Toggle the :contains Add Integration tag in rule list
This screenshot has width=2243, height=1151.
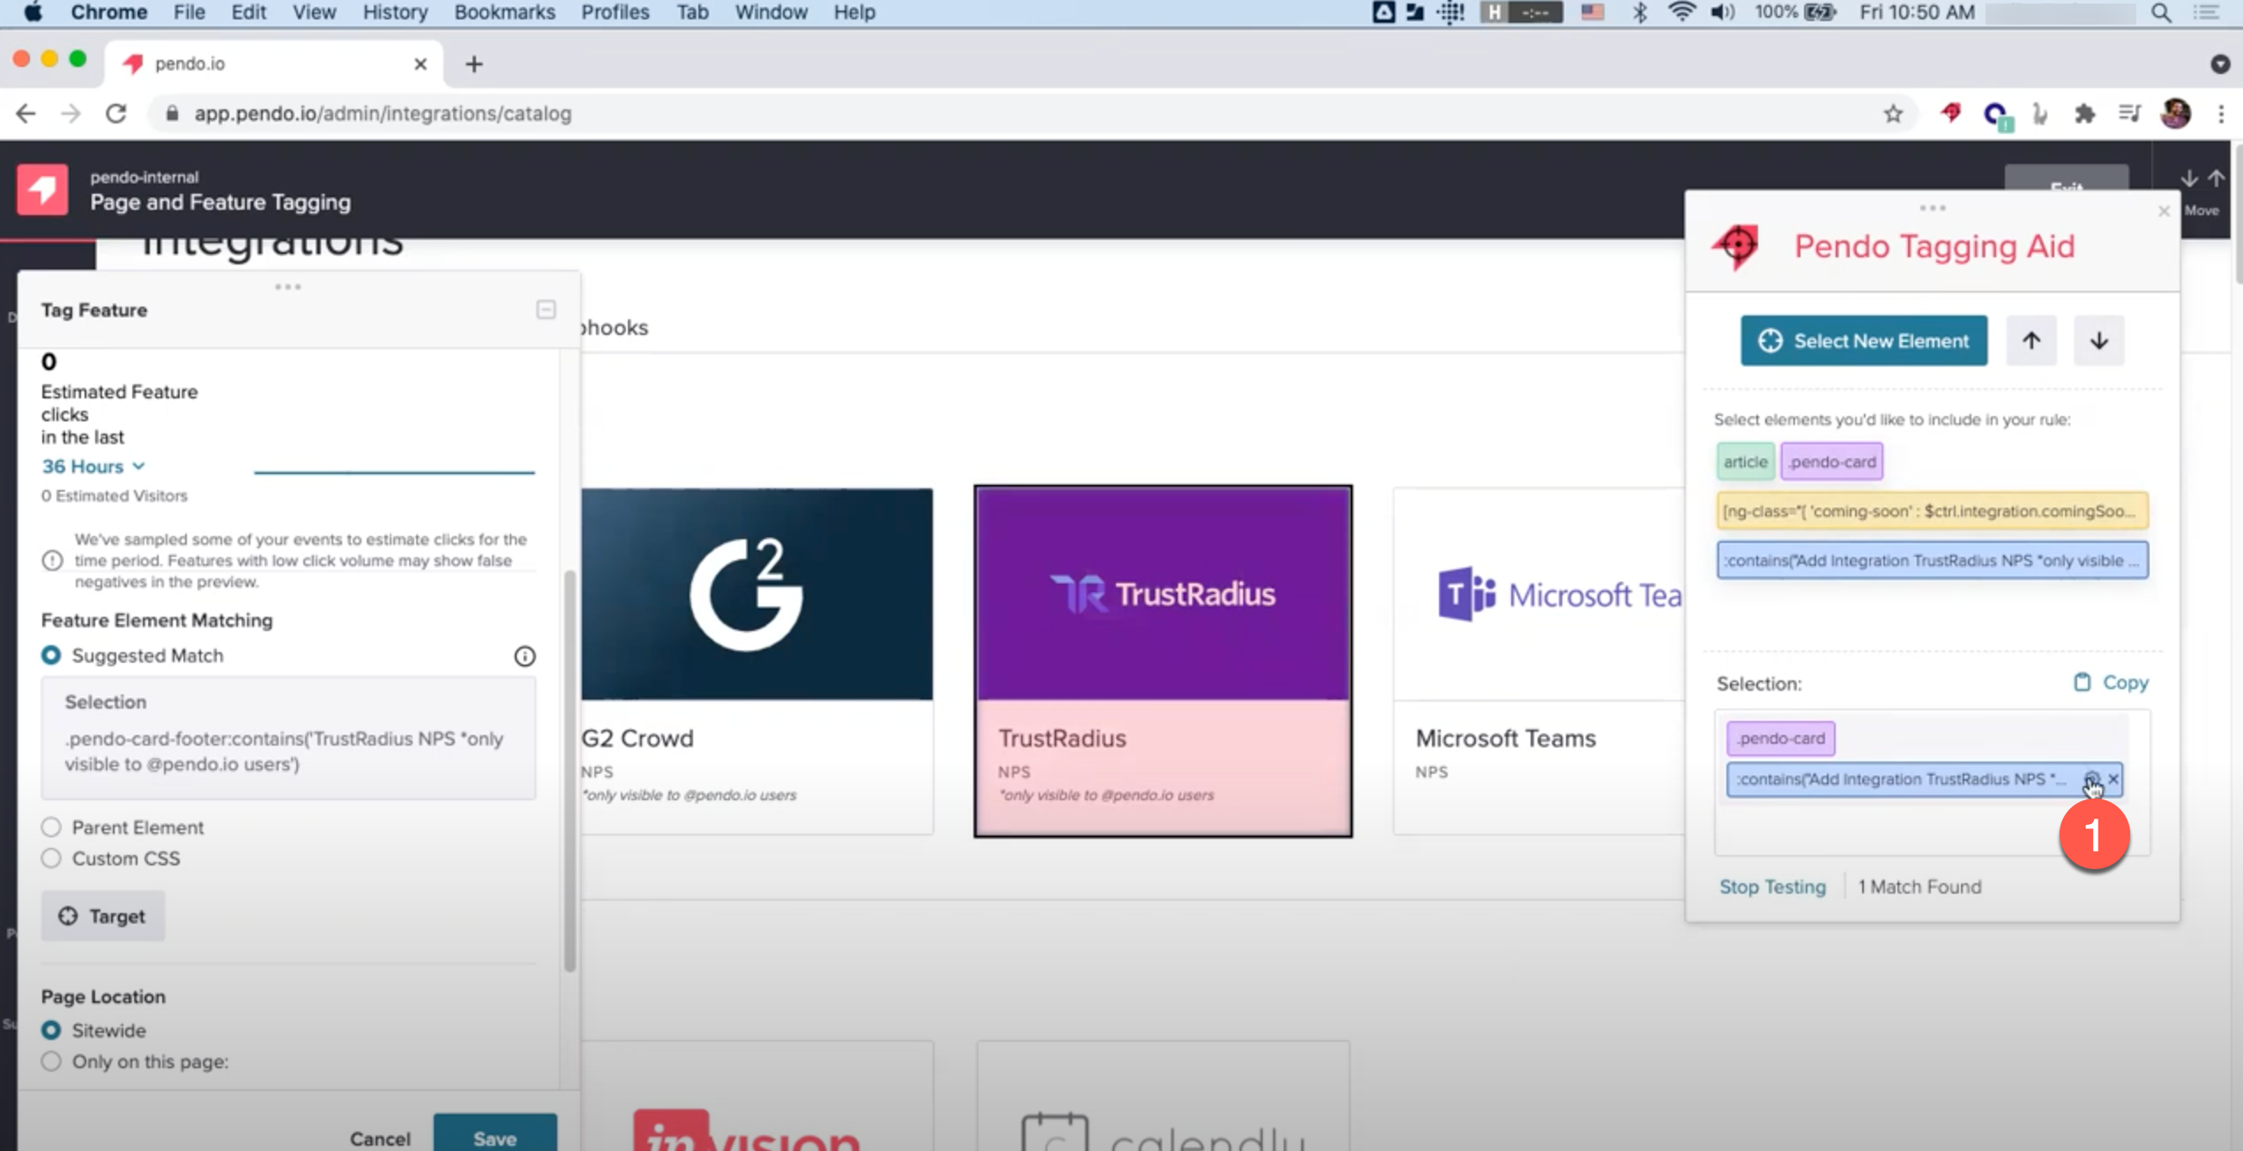(1932, 561)
